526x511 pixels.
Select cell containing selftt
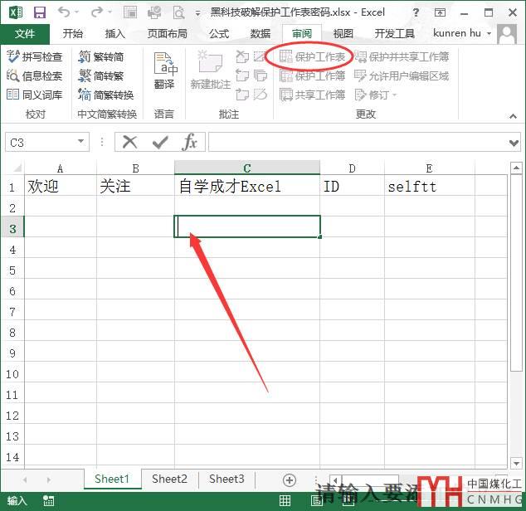point(430,186)
